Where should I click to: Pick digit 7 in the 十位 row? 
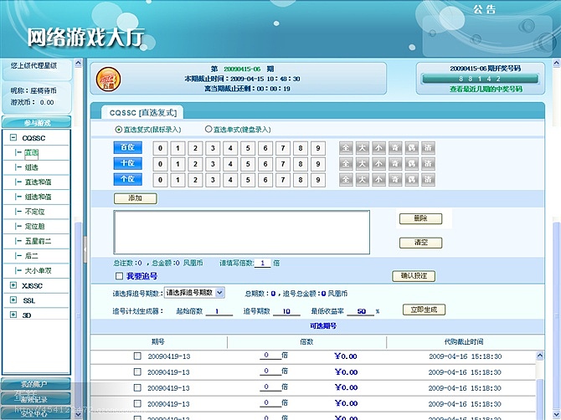(x=283, y=164)
